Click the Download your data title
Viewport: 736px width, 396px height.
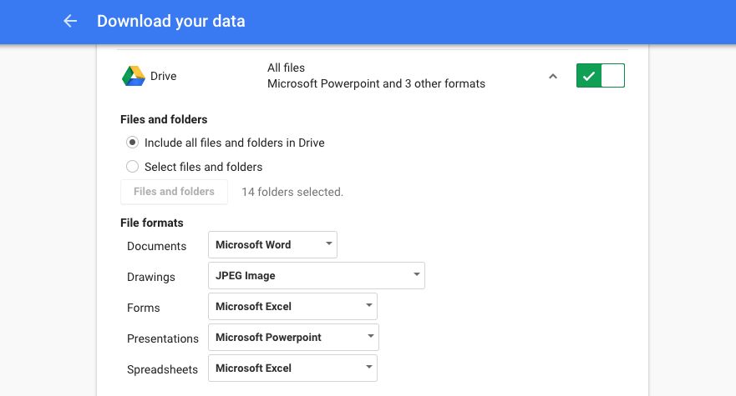pos(171,21)
